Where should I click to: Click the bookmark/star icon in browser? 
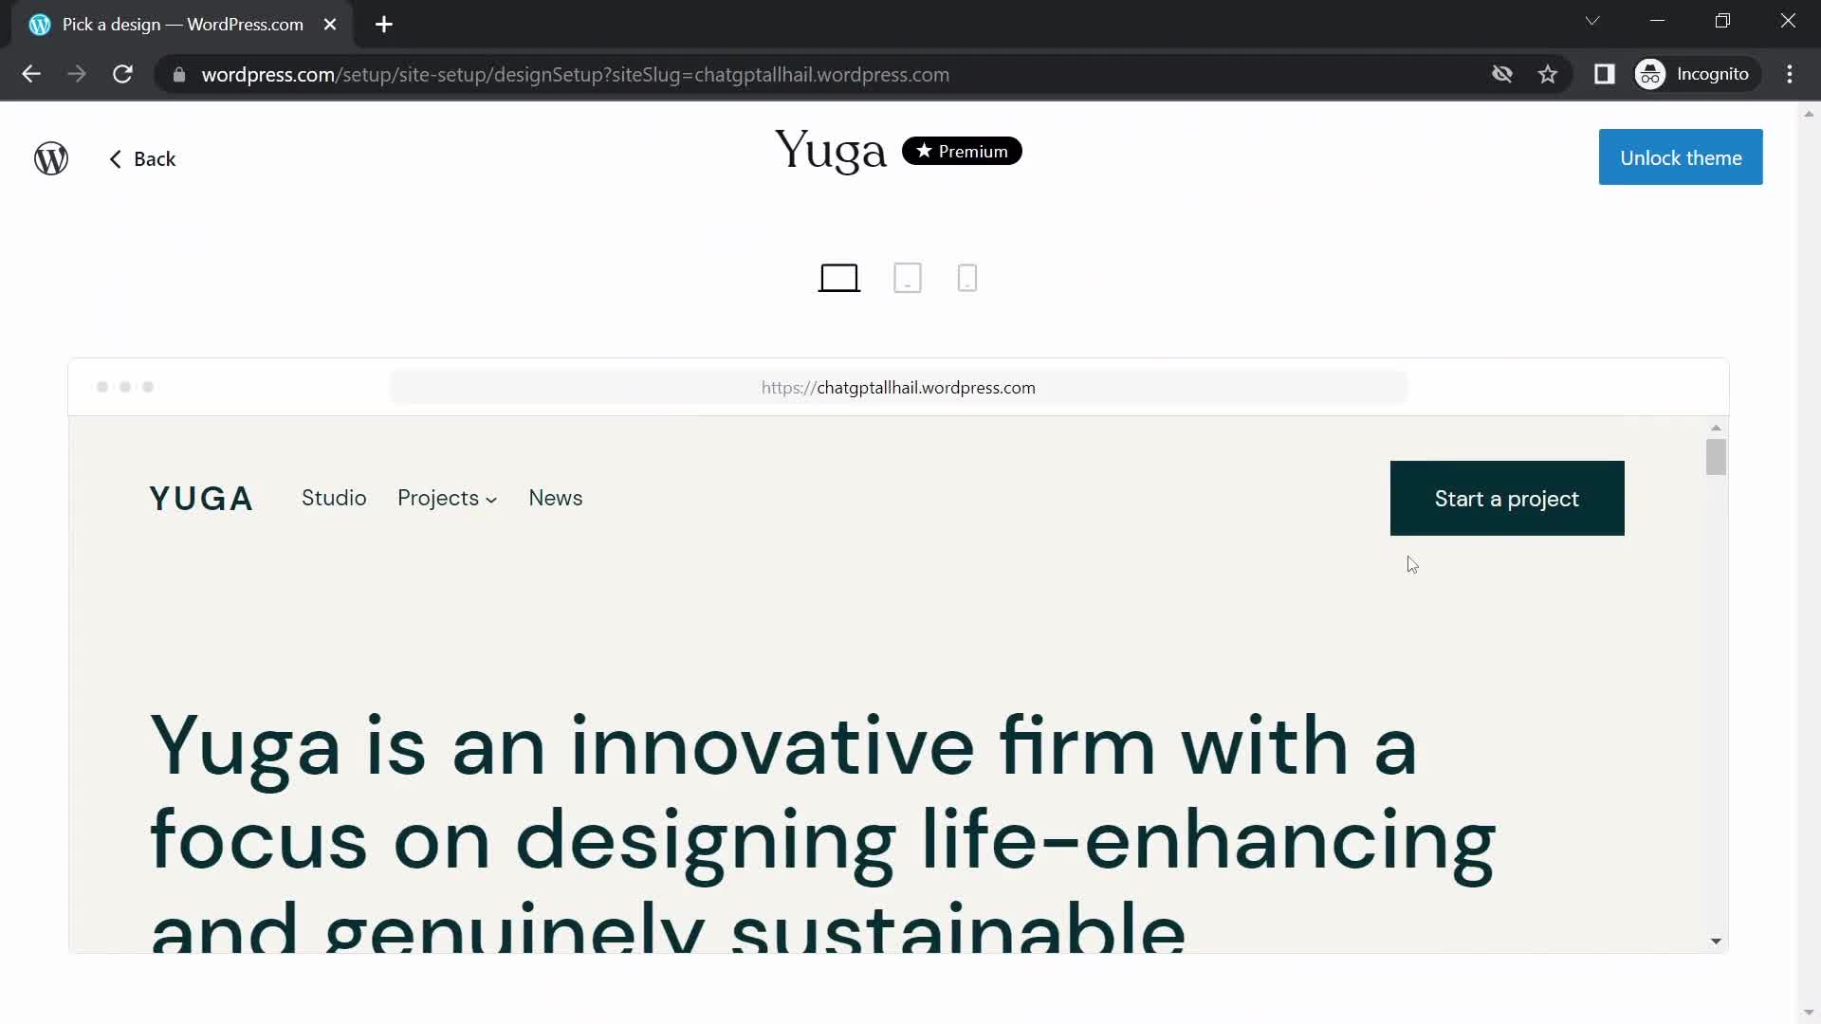pyautogui.click(x=1549, y=75)
